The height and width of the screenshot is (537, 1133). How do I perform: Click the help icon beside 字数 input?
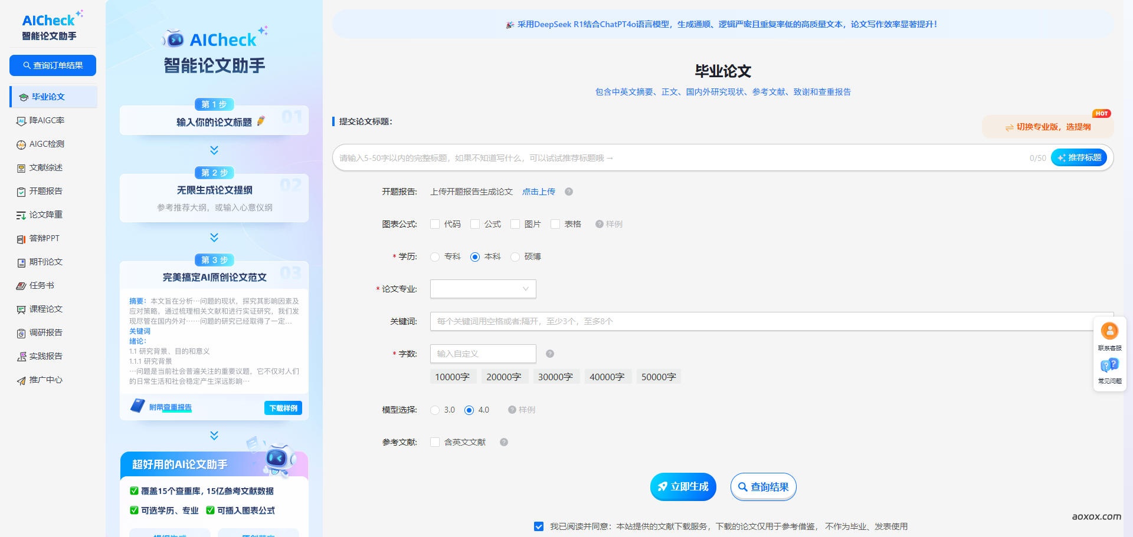pyautogui.click(x=550, y=354)
